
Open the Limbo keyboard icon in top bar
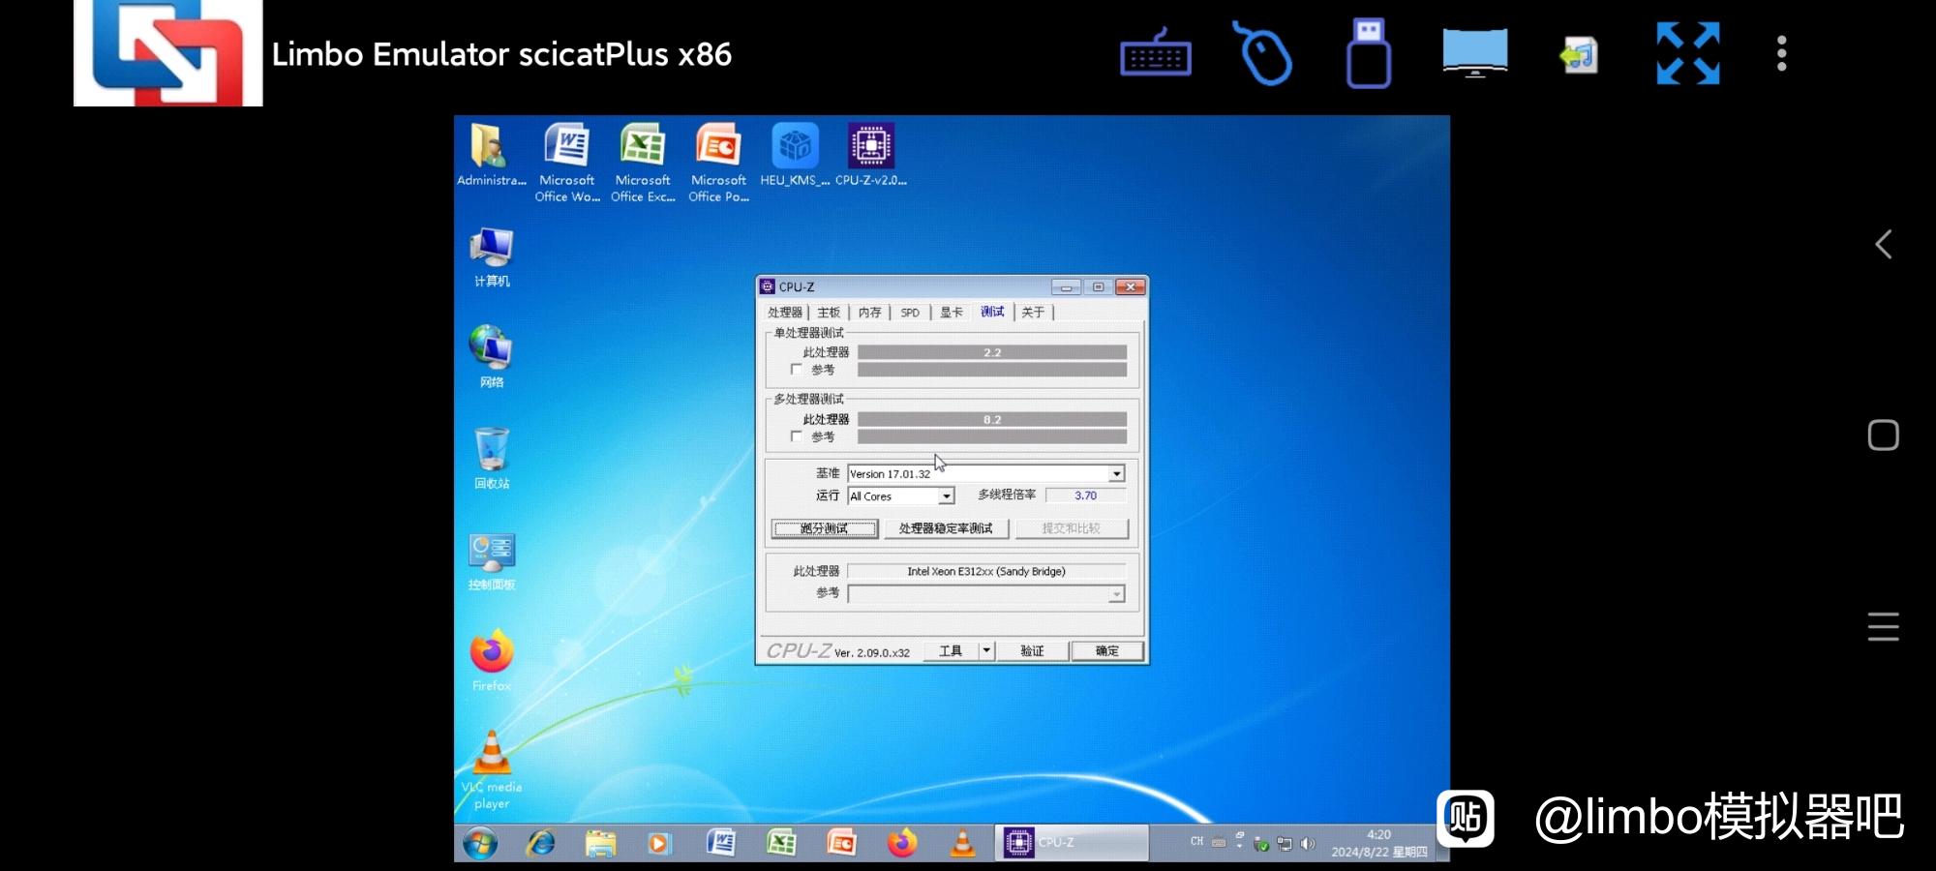click(x=1156, y=53)
